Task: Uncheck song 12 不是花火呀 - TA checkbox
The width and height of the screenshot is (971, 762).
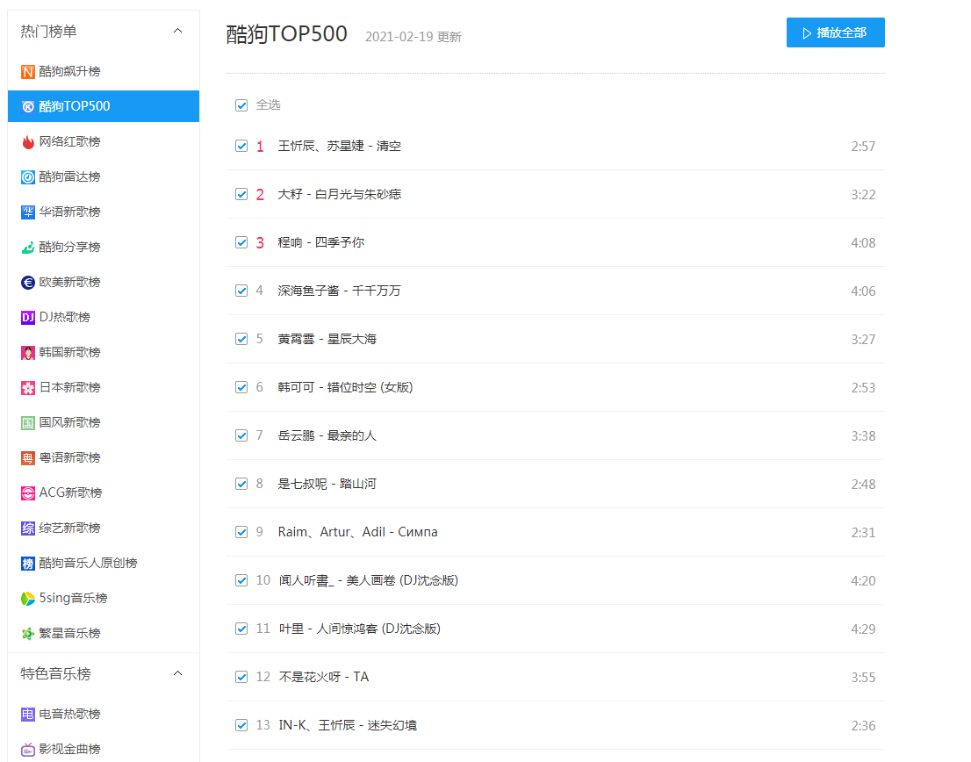Action: click(241, 677)
